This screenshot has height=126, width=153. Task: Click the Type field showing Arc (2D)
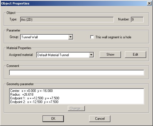pyautogui.click(x=67, y=20)
